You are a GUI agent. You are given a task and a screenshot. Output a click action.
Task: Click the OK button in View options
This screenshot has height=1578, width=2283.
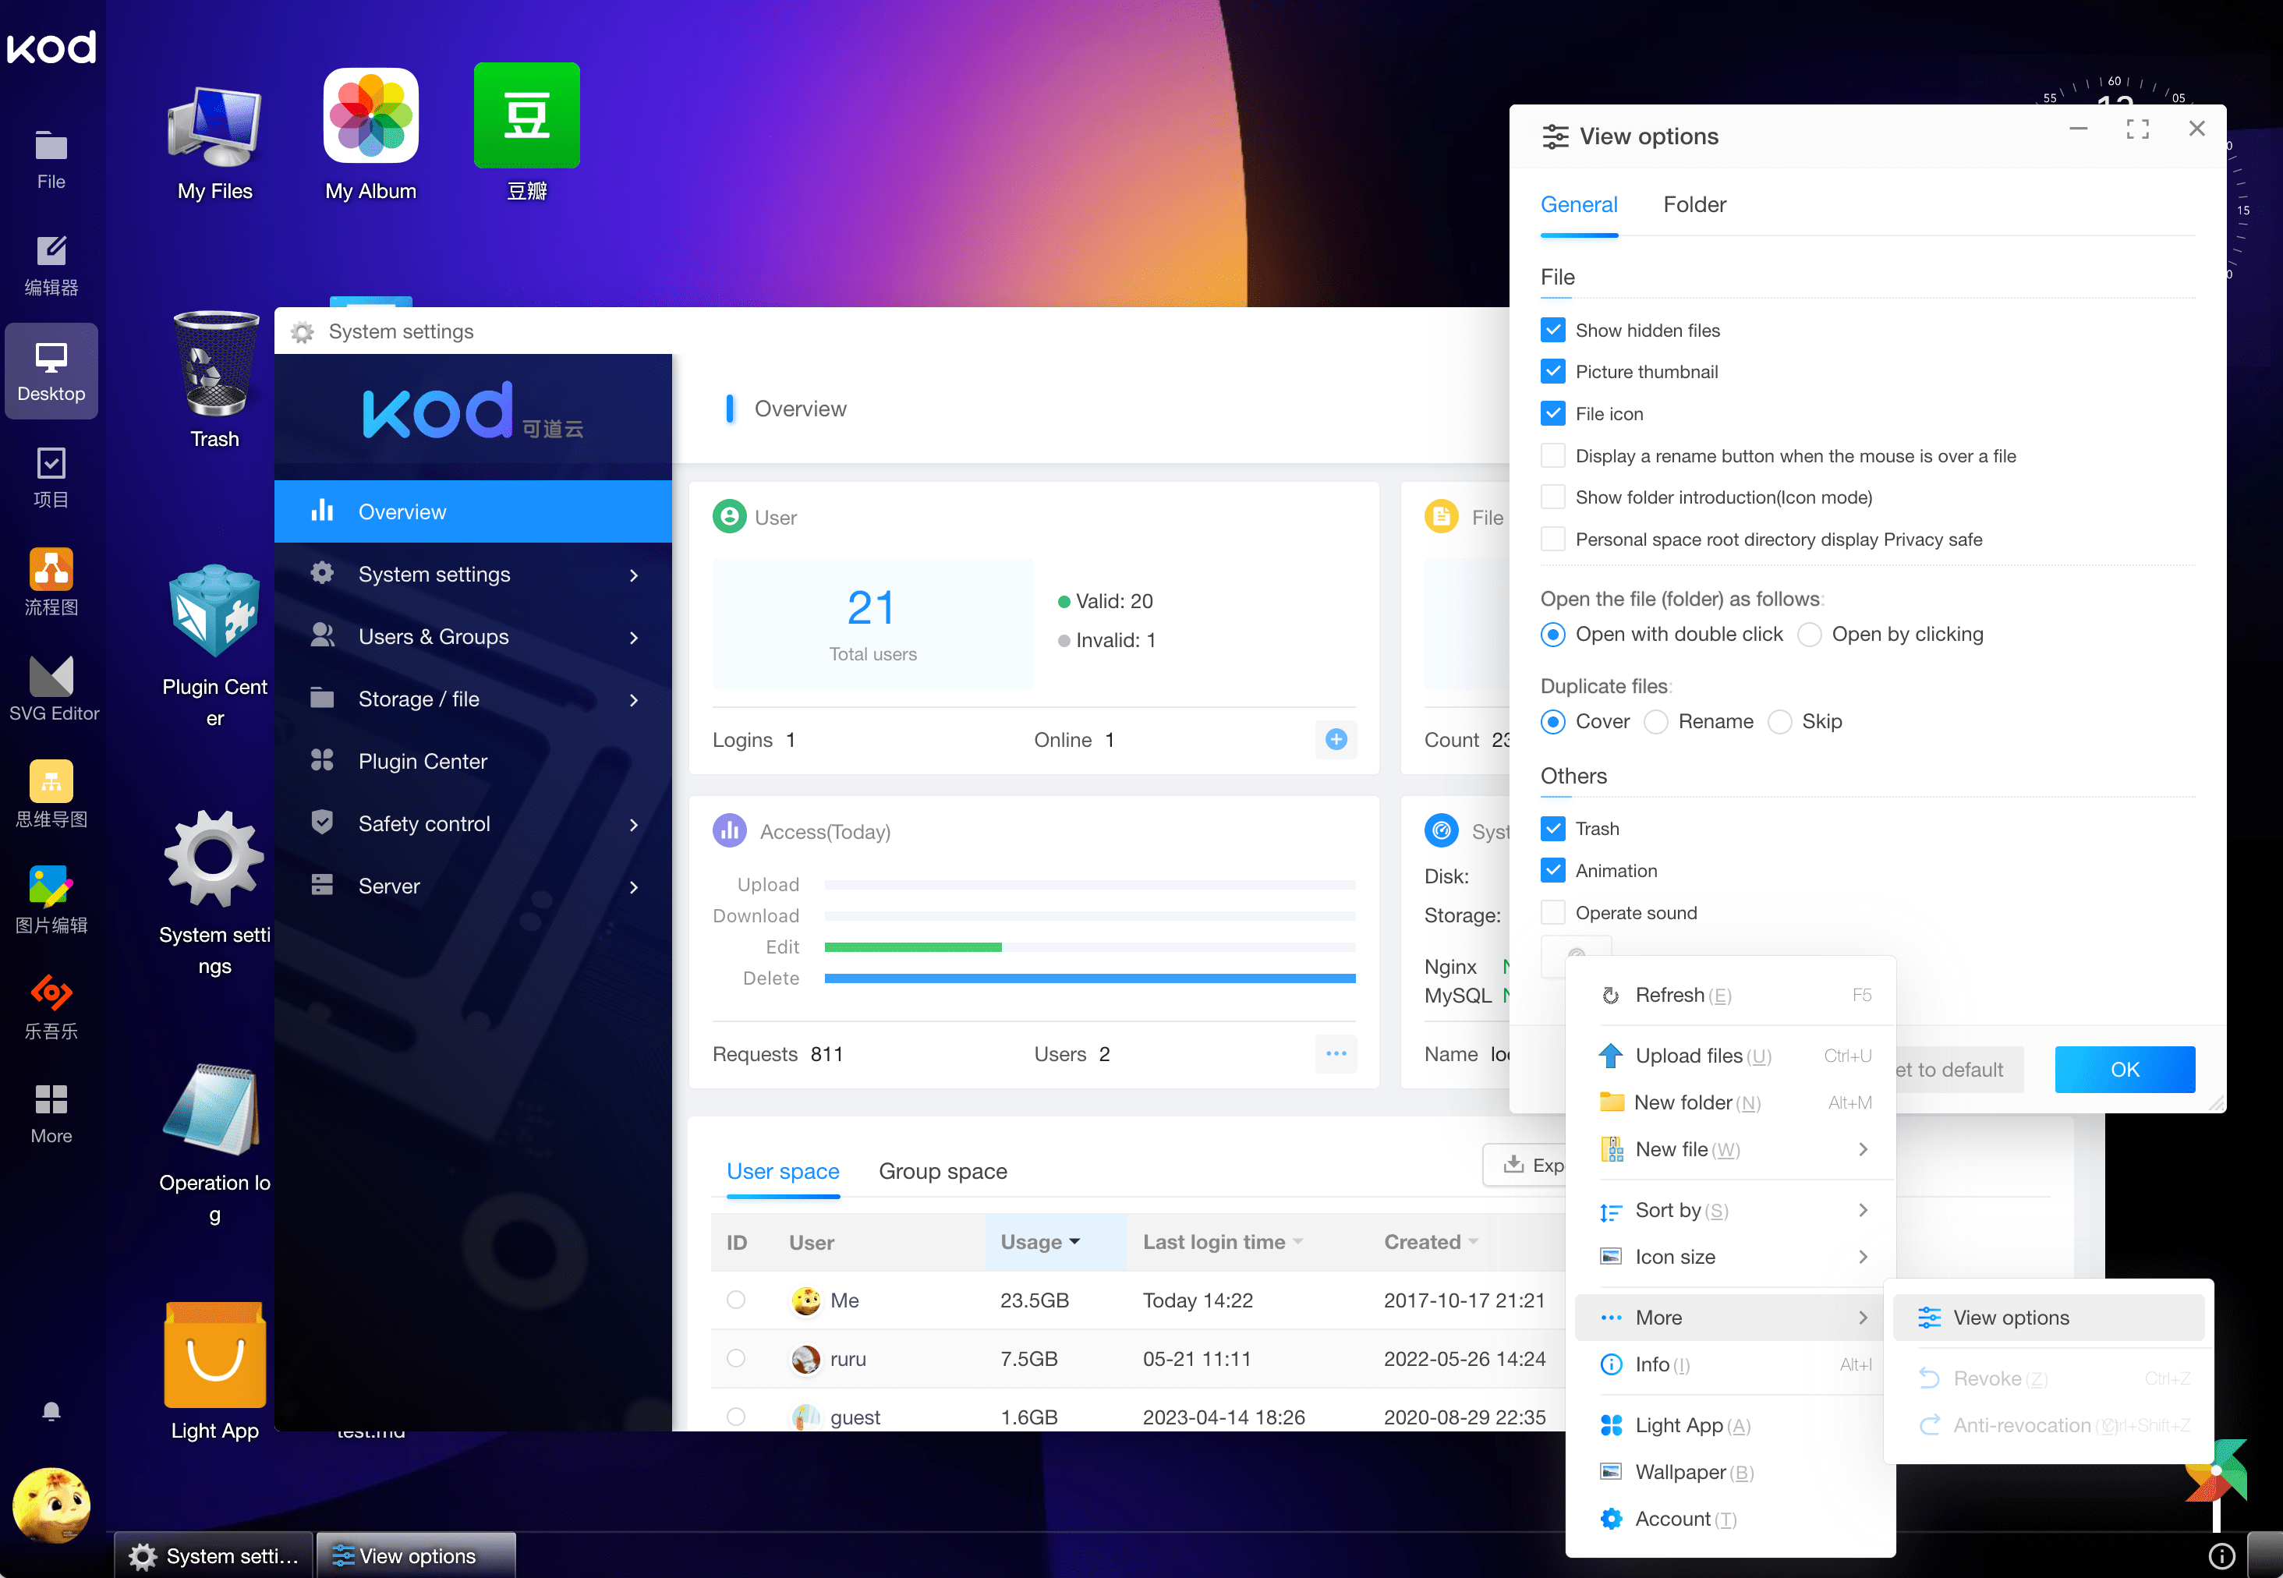point(2124,1069)
